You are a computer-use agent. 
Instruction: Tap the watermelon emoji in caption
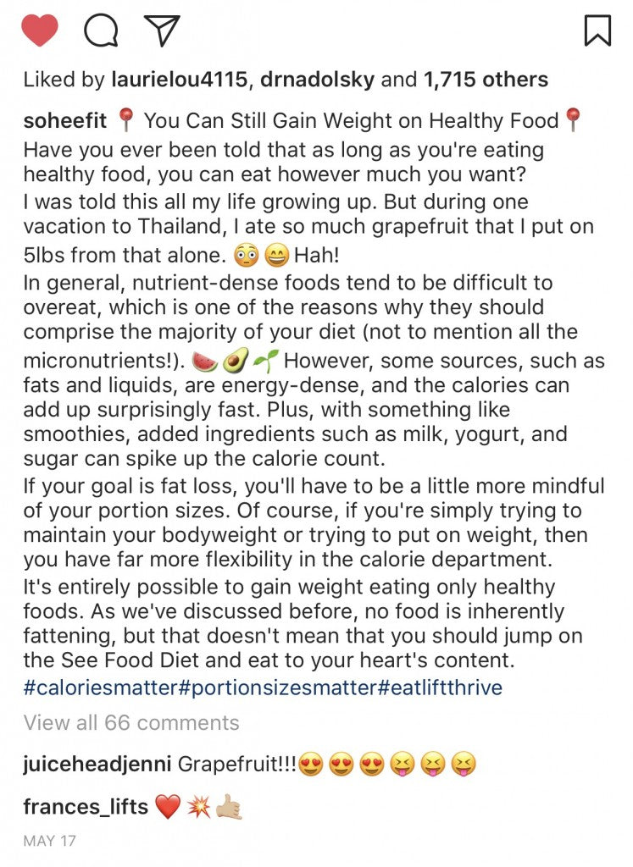click(205, 362)
